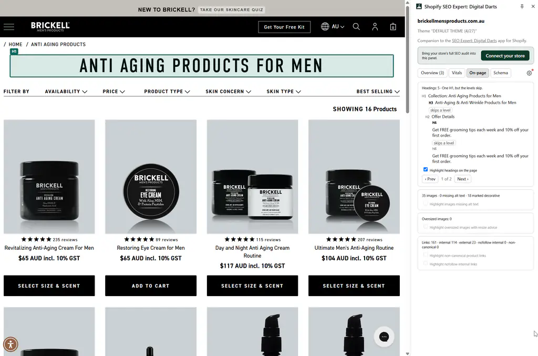Open the SEO panel settings gear

(x=530, y=73)
